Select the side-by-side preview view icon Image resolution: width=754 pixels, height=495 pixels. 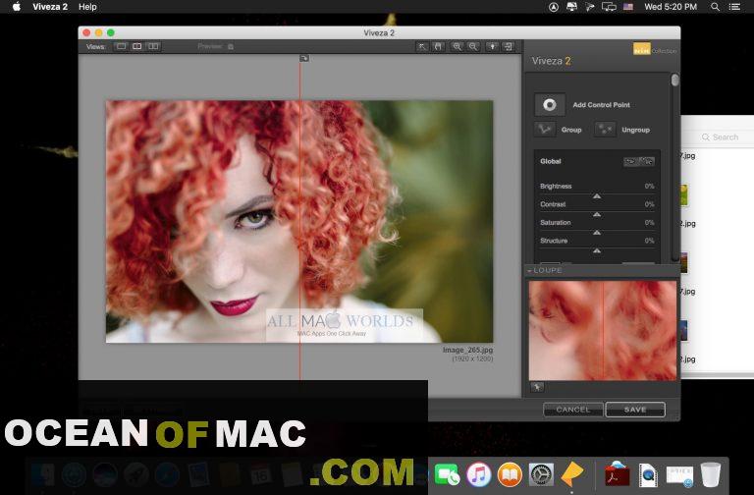[153, 46]
